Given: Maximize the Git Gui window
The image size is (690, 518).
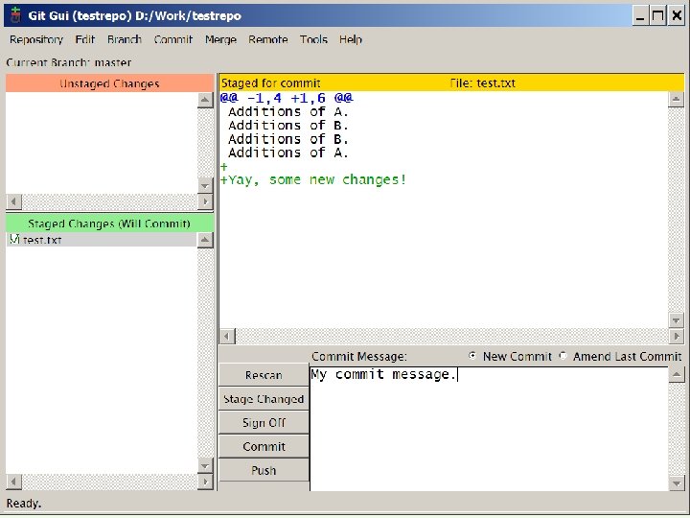Looking at the screenshot, I should point(658,16).
